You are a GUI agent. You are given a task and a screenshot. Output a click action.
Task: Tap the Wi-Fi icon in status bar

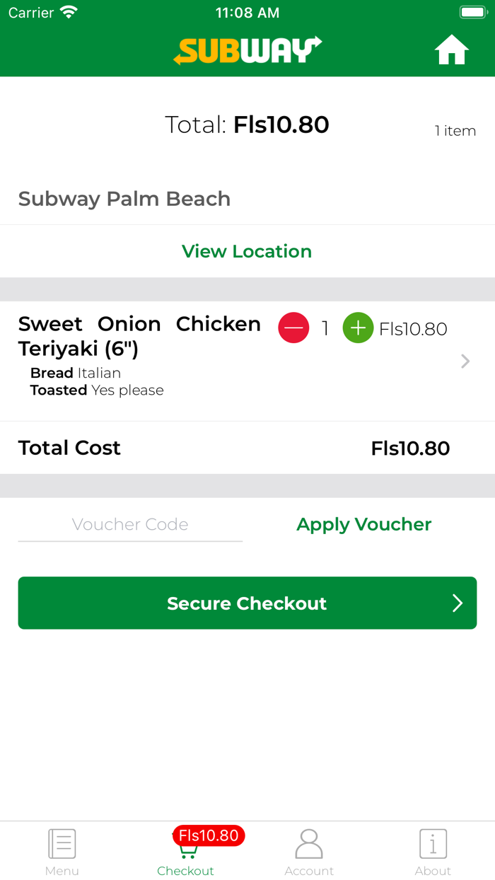point(67,11)
